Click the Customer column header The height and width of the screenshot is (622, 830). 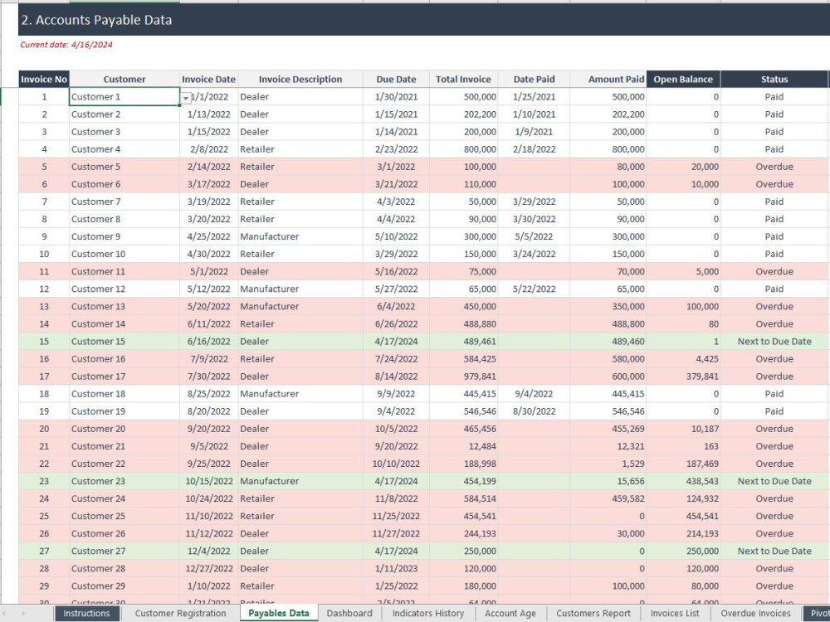124,80
